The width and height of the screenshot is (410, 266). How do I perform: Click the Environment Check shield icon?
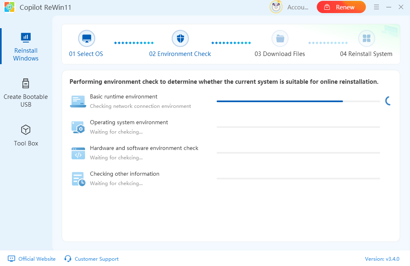point(180,39)
